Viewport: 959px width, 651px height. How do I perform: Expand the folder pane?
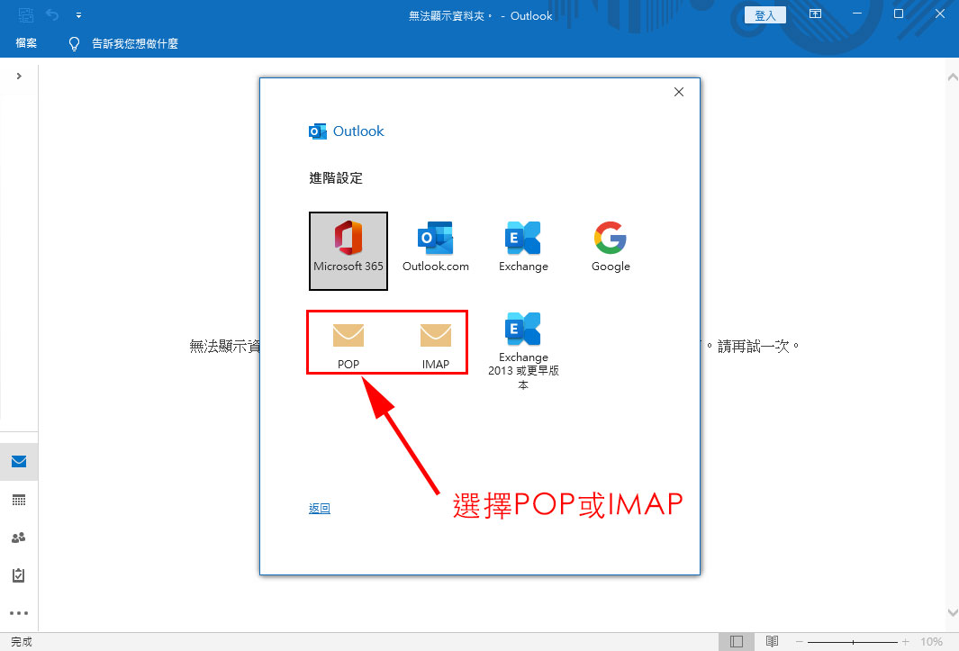coord(19,76)
